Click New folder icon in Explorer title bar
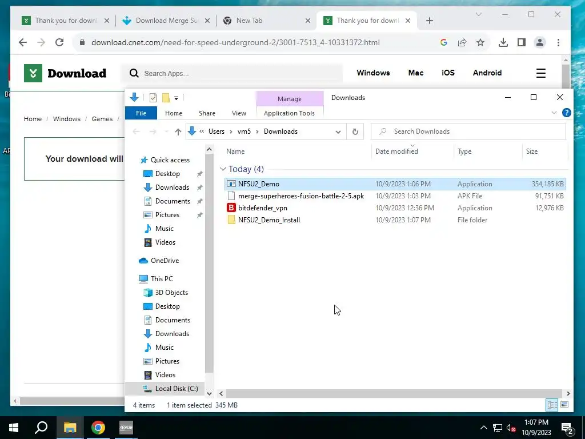 point(166,98)
